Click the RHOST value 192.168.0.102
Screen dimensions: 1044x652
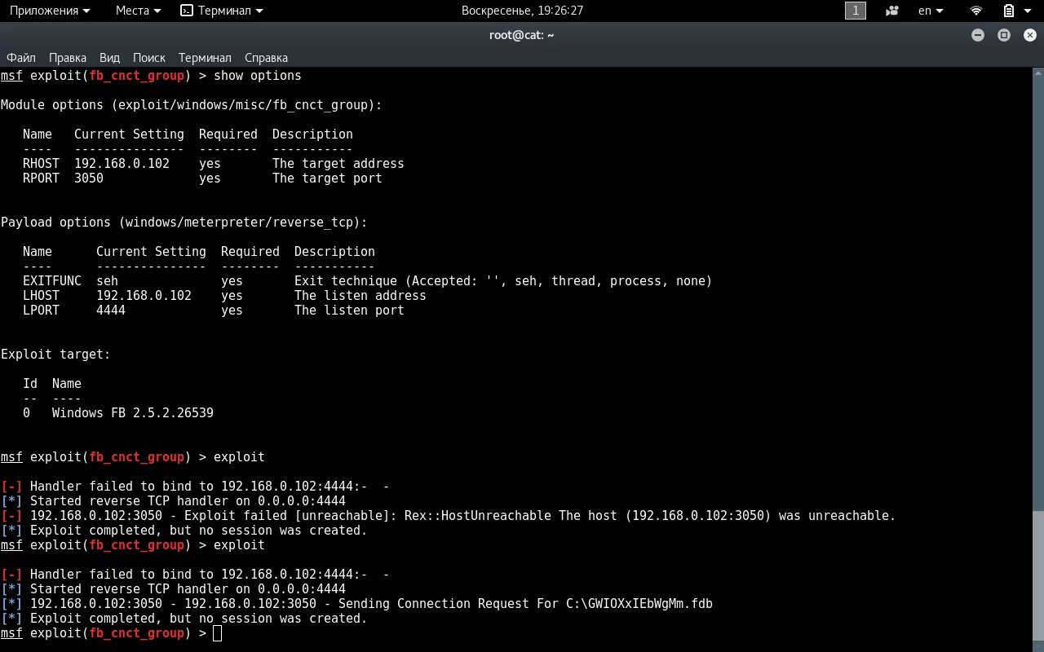pyautogui.click(x=122, y=164)
